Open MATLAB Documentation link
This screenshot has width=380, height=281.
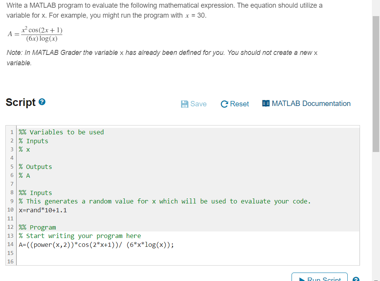311,103
